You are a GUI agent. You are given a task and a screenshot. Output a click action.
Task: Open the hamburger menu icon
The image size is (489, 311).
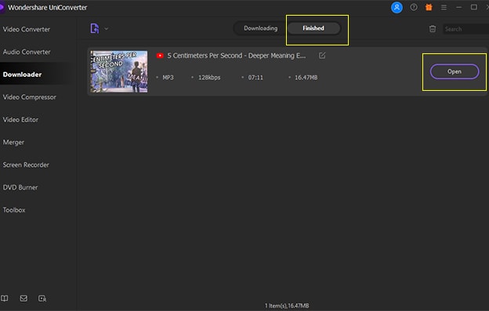click(x=444, y=7)
